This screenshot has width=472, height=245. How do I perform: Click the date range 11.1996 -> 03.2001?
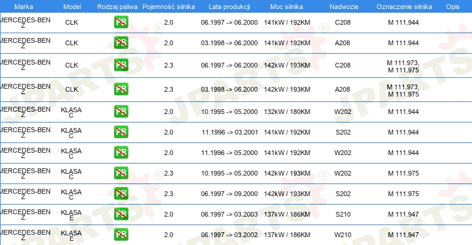pos(230,132)
